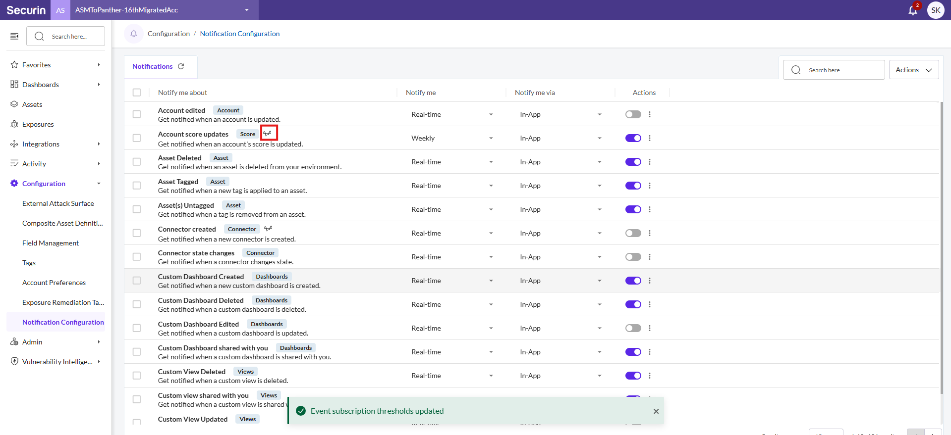Click the sidebar search field
951x435 pixels.
click(x=65, y=36)
